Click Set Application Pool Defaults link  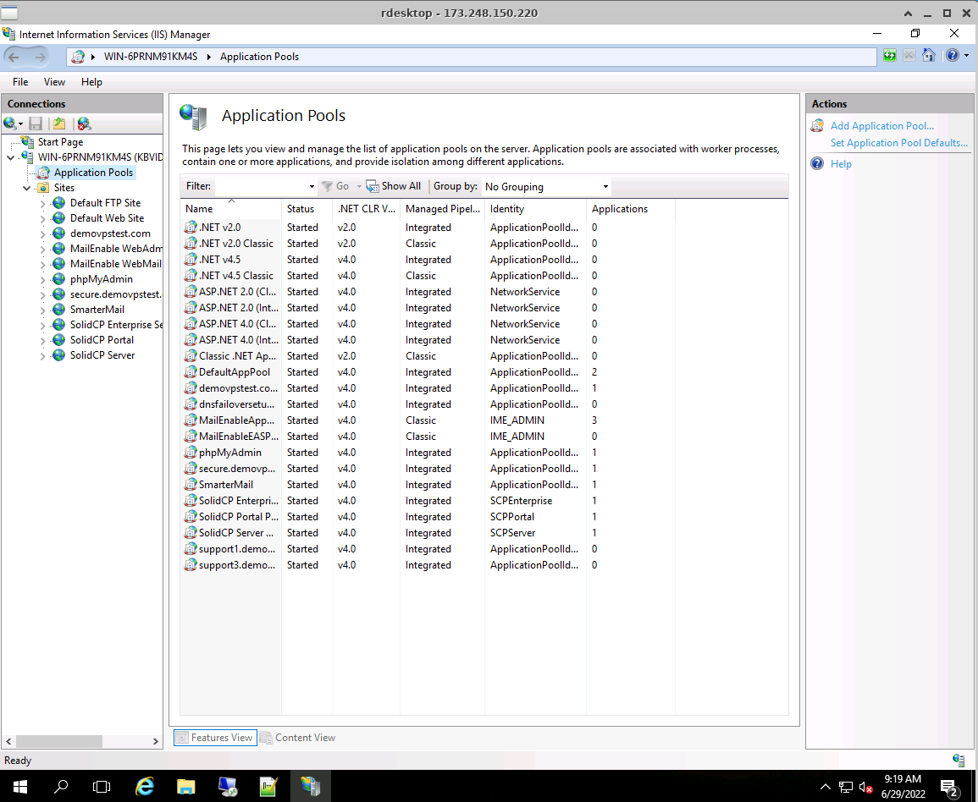coord(898,143)
